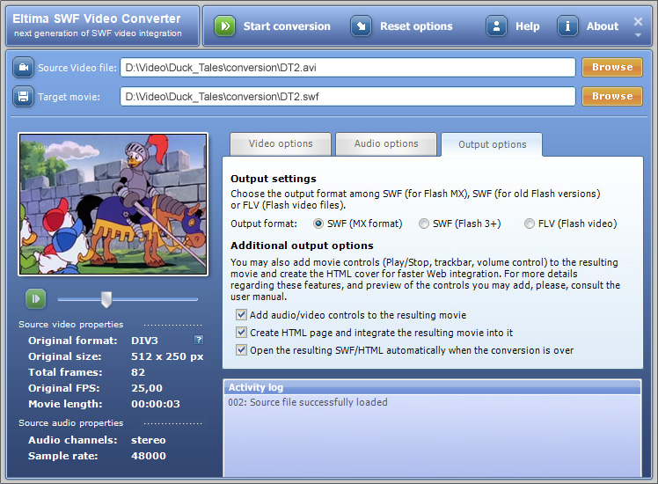The height and width of the screenshot is (484, 658).
Task: Close the converter window
Action: (638, 21)
